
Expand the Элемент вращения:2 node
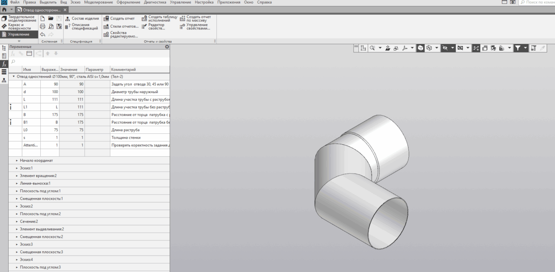pos(17,176)
